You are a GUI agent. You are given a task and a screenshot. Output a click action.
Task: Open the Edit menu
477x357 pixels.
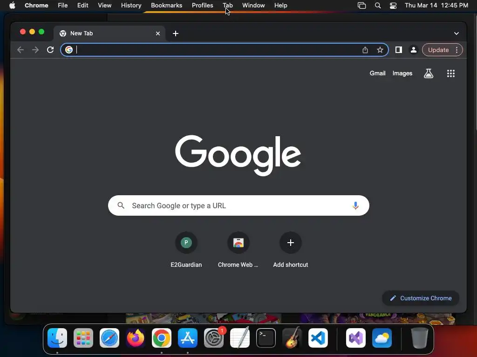pyautogui.click(x=82, y=6)
